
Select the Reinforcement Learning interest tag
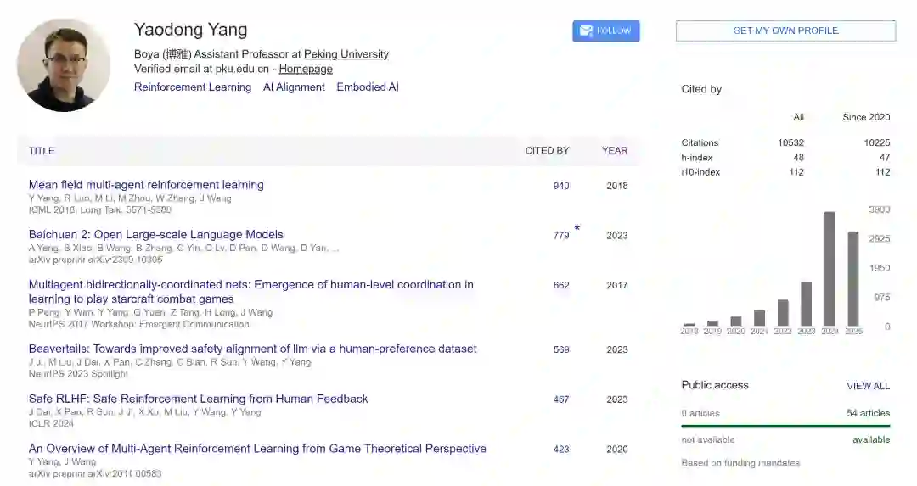click(193, 87)
